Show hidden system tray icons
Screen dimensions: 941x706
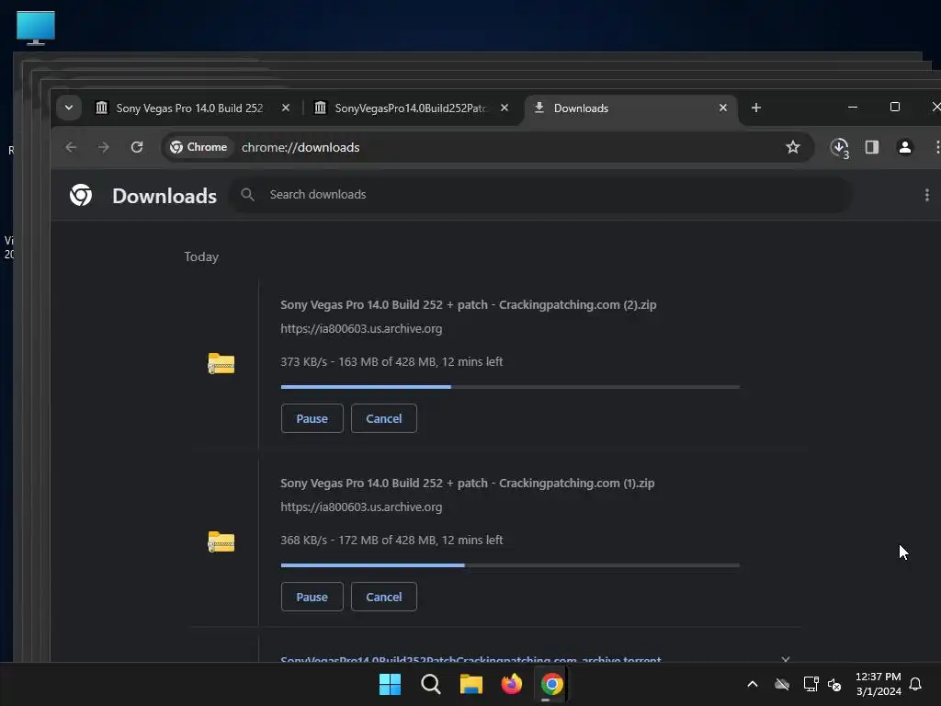[x=752, y=684]
